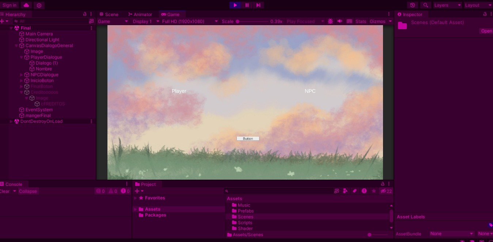Screen dimensions: 493x242
Task: Open the Layout dropdown
Action: [x=478, y=5]
